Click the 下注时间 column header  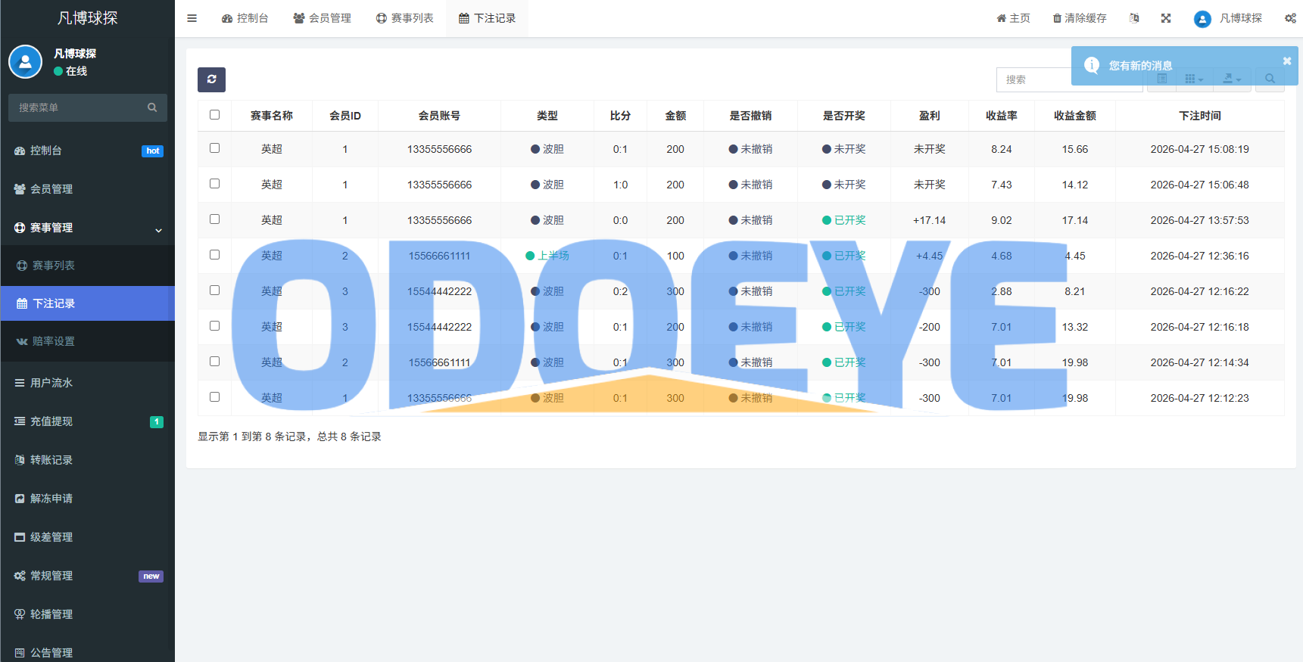(1199, 116)
